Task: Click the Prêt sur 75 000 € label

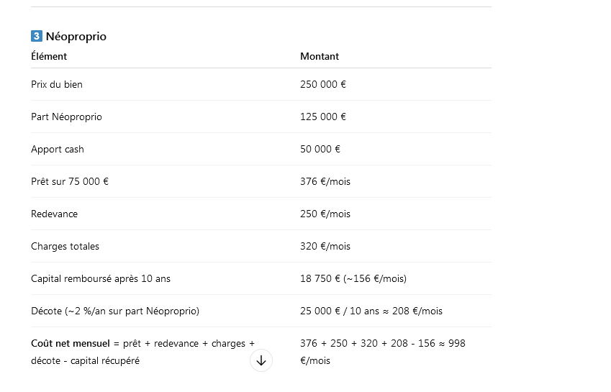Action: coord(70,181)
